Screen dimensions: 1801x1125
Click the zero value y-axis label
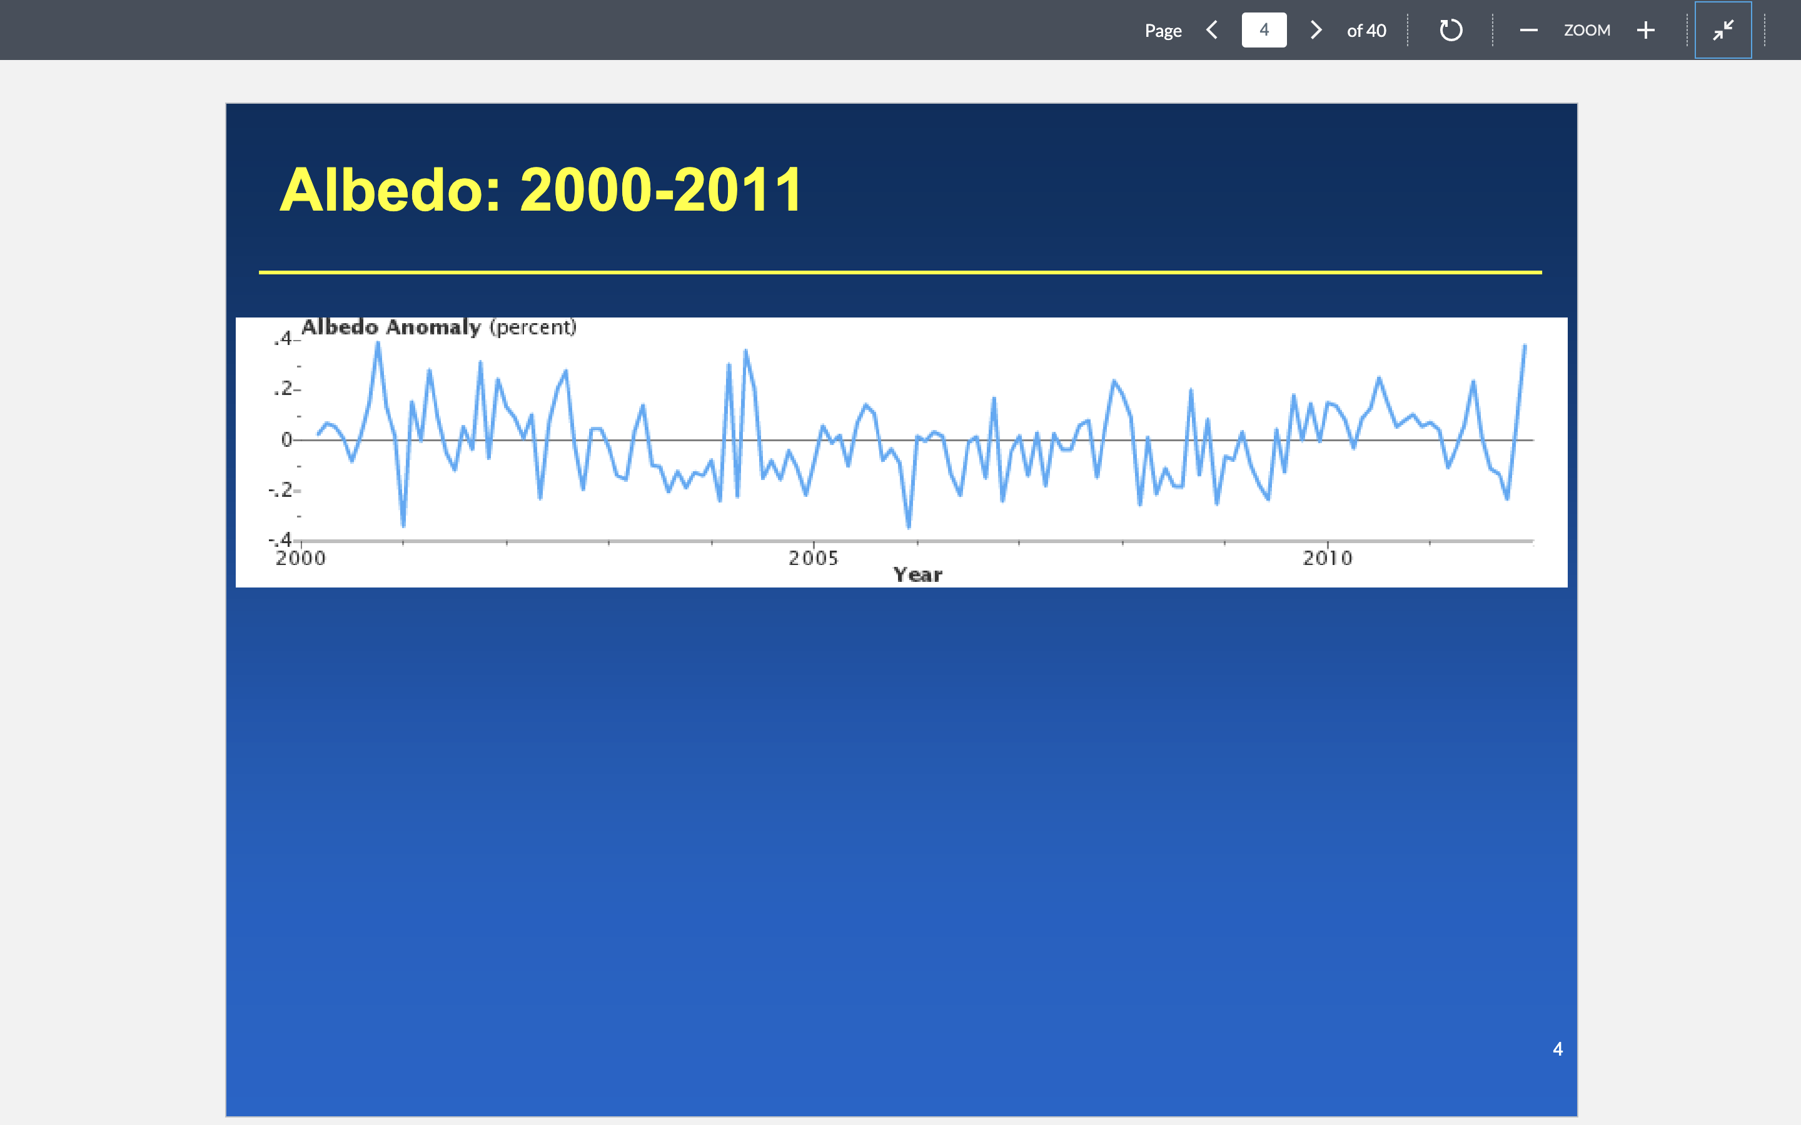[x=286, y=440]
